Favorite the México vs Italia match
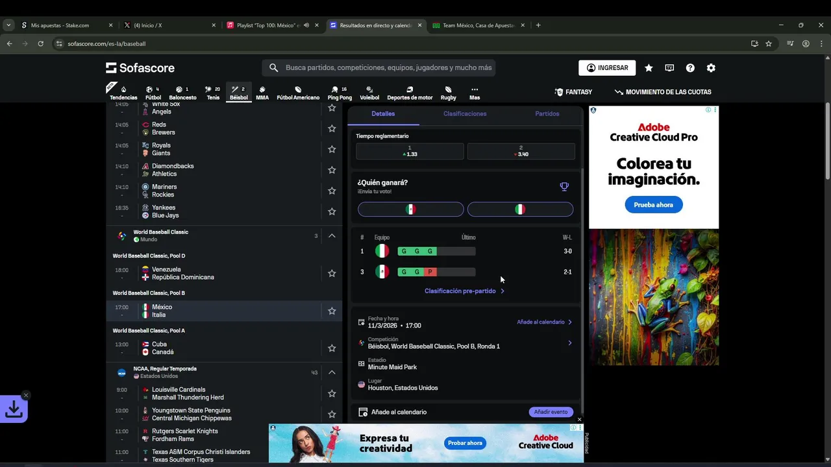 332,311
